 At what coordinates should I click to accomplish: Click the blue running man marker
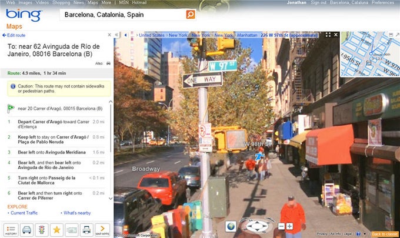pos(259,156)
